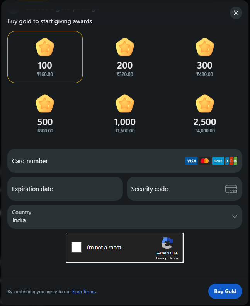Select the 500 gold package

click(45, 114)
